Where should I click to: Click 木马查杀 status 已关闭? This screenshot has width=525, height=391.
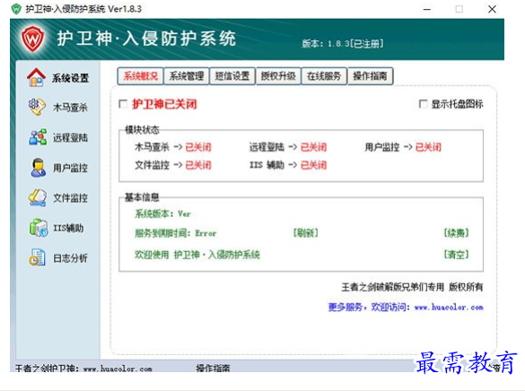[x=198, y=147]
